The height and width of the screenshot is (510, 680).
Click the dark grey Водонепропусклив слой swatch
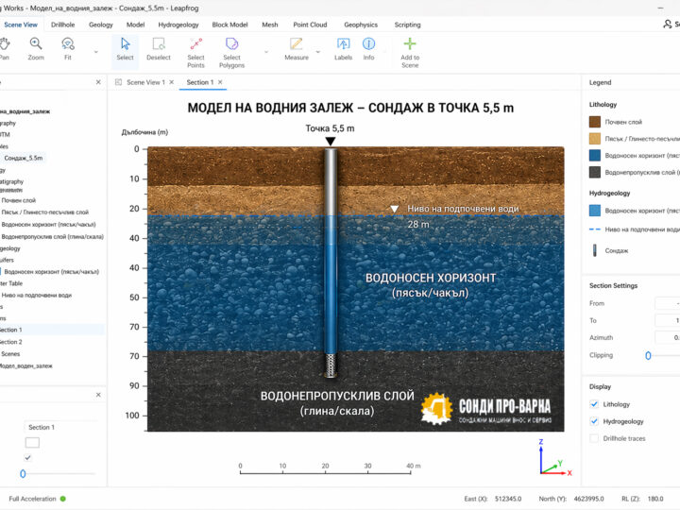(595, 172)
